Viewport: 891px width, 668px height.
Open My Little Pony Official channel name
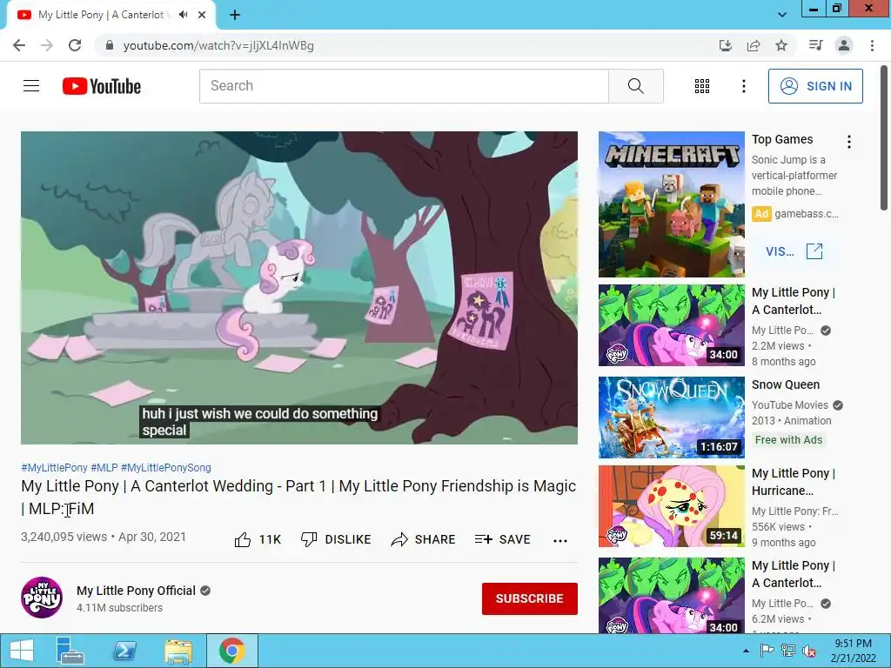(x=136, y=591)
